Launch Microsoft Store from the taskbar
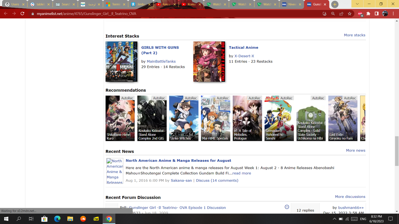The width and height of the screenshot is (399, 224). pos(44,219)
